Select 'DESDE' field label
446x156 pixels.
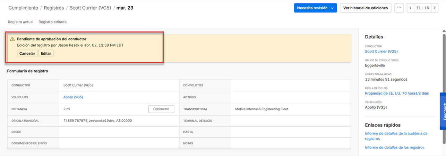pos(16,132)
